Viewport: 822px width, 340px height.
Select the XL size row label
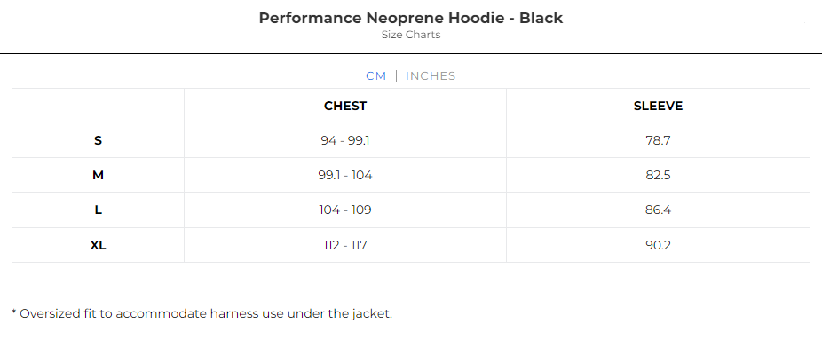pos(98,245)
